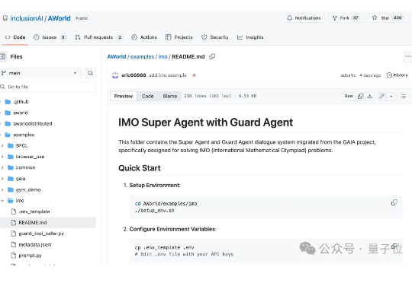Go to AWorld in breadcrumb path

pos(117,56)
